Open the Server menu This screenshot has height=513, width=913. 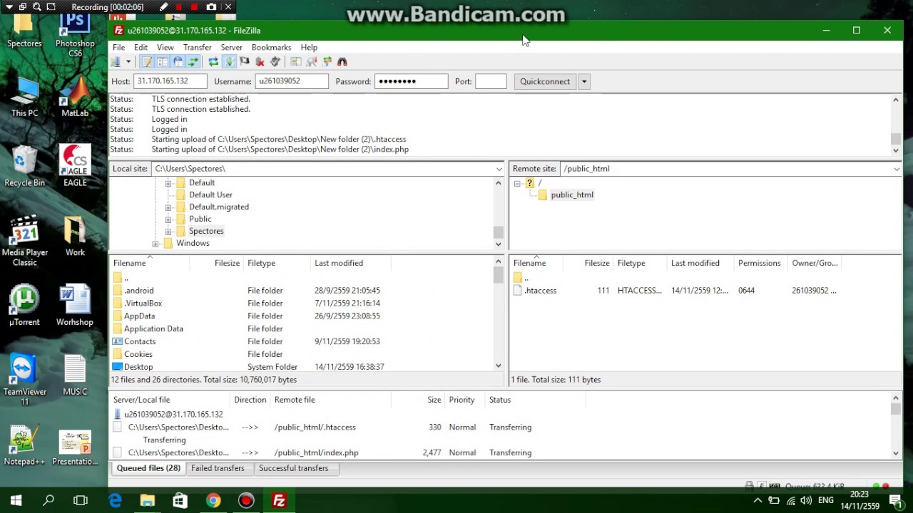coord(231,47)
